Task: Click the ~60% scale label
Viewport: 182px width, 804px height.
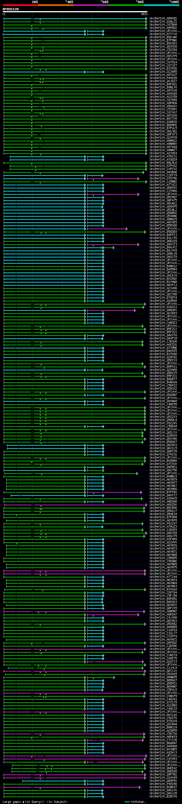Action: point(104,2)
